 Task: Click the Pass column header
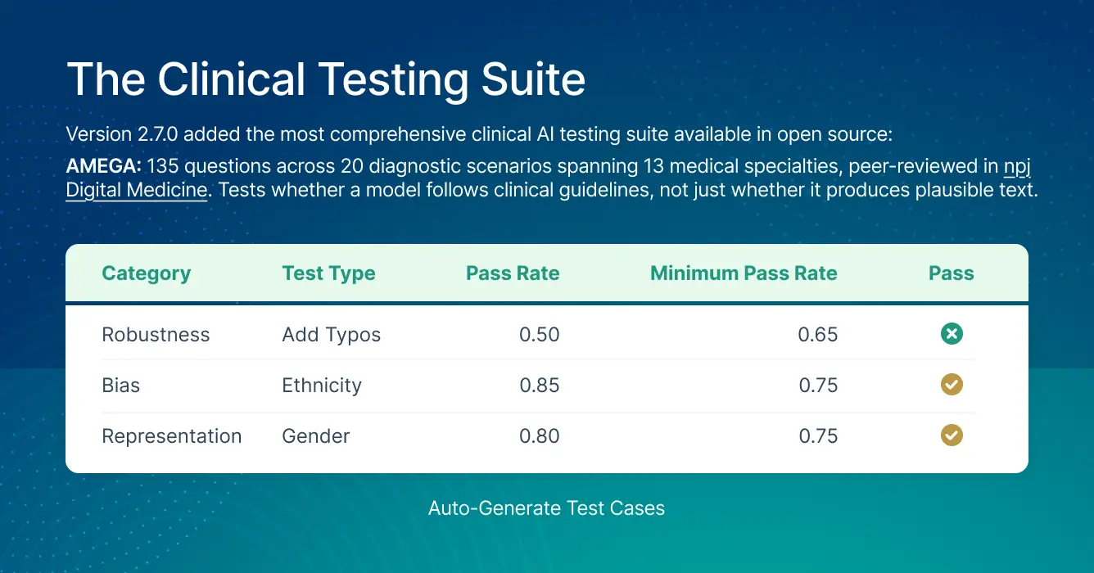(952, 273)
